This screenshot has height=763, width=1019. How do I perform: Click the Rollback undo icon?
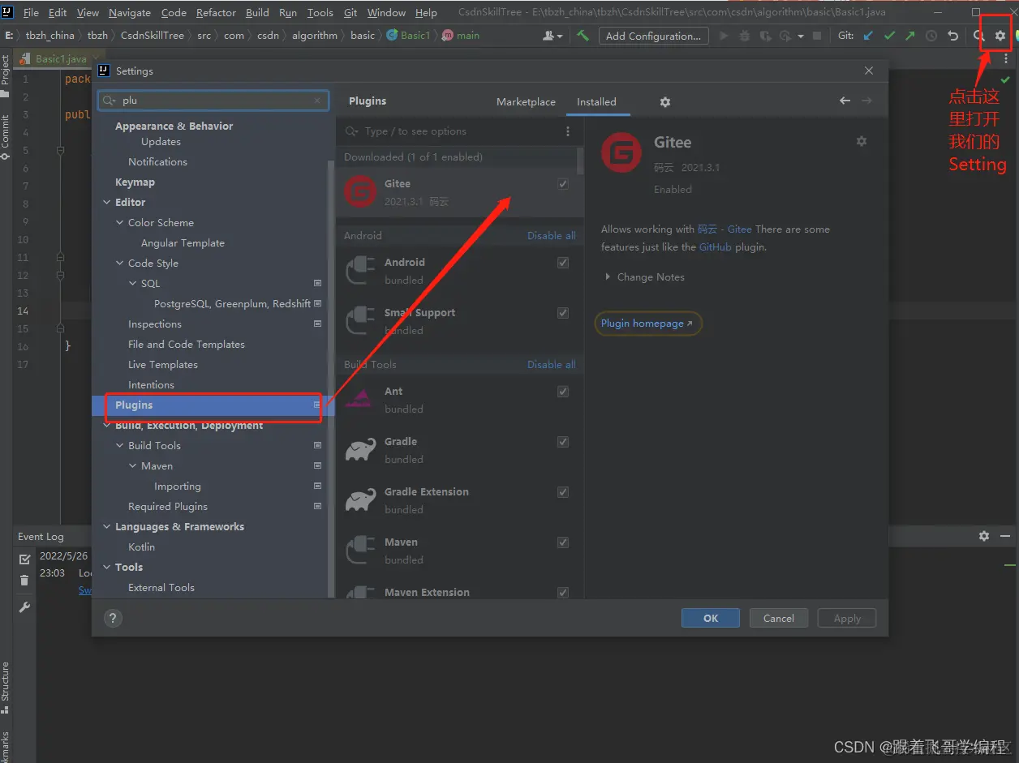(x=953, y=36)
